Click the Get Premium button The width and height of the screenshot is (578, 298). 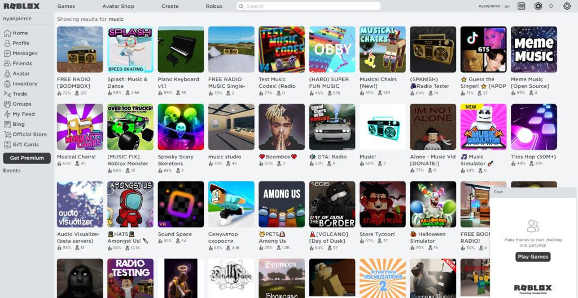point(27,158)
